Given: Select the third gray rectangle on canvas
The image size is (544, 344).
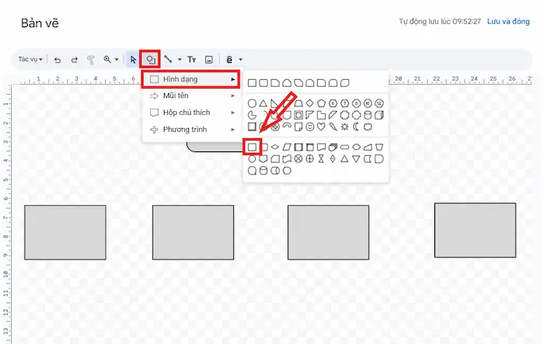Looking at the screenshot, I should [x=329, y=232].
